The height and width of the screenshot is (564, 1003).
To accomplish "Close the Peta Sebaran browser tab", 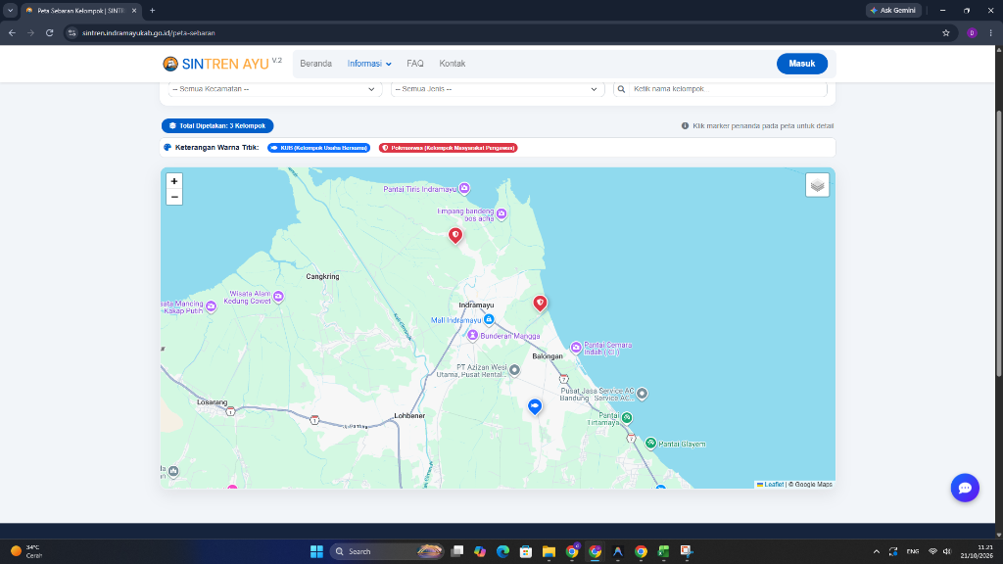I will (133, 10).
